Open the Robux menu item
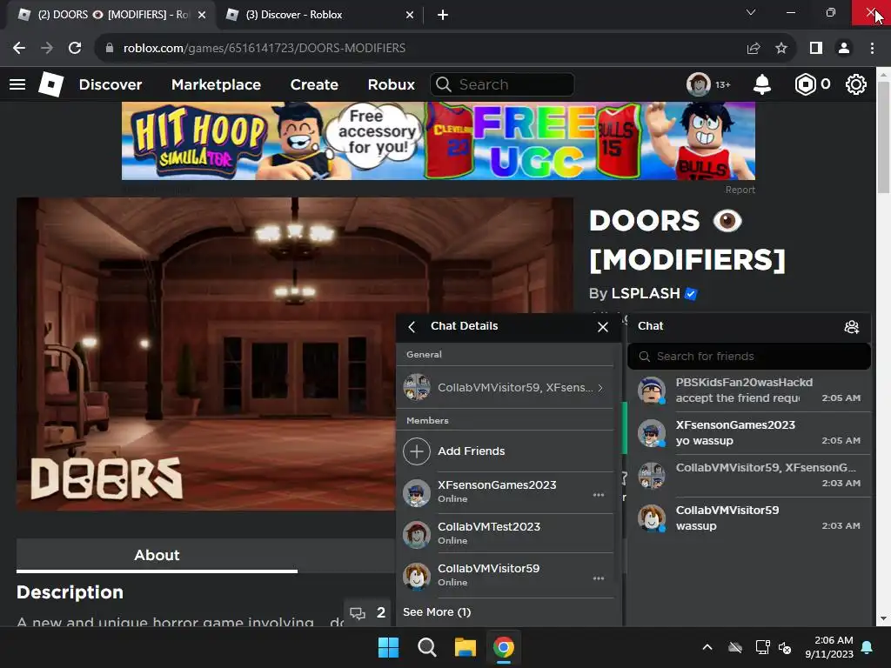 click(391, 84)
